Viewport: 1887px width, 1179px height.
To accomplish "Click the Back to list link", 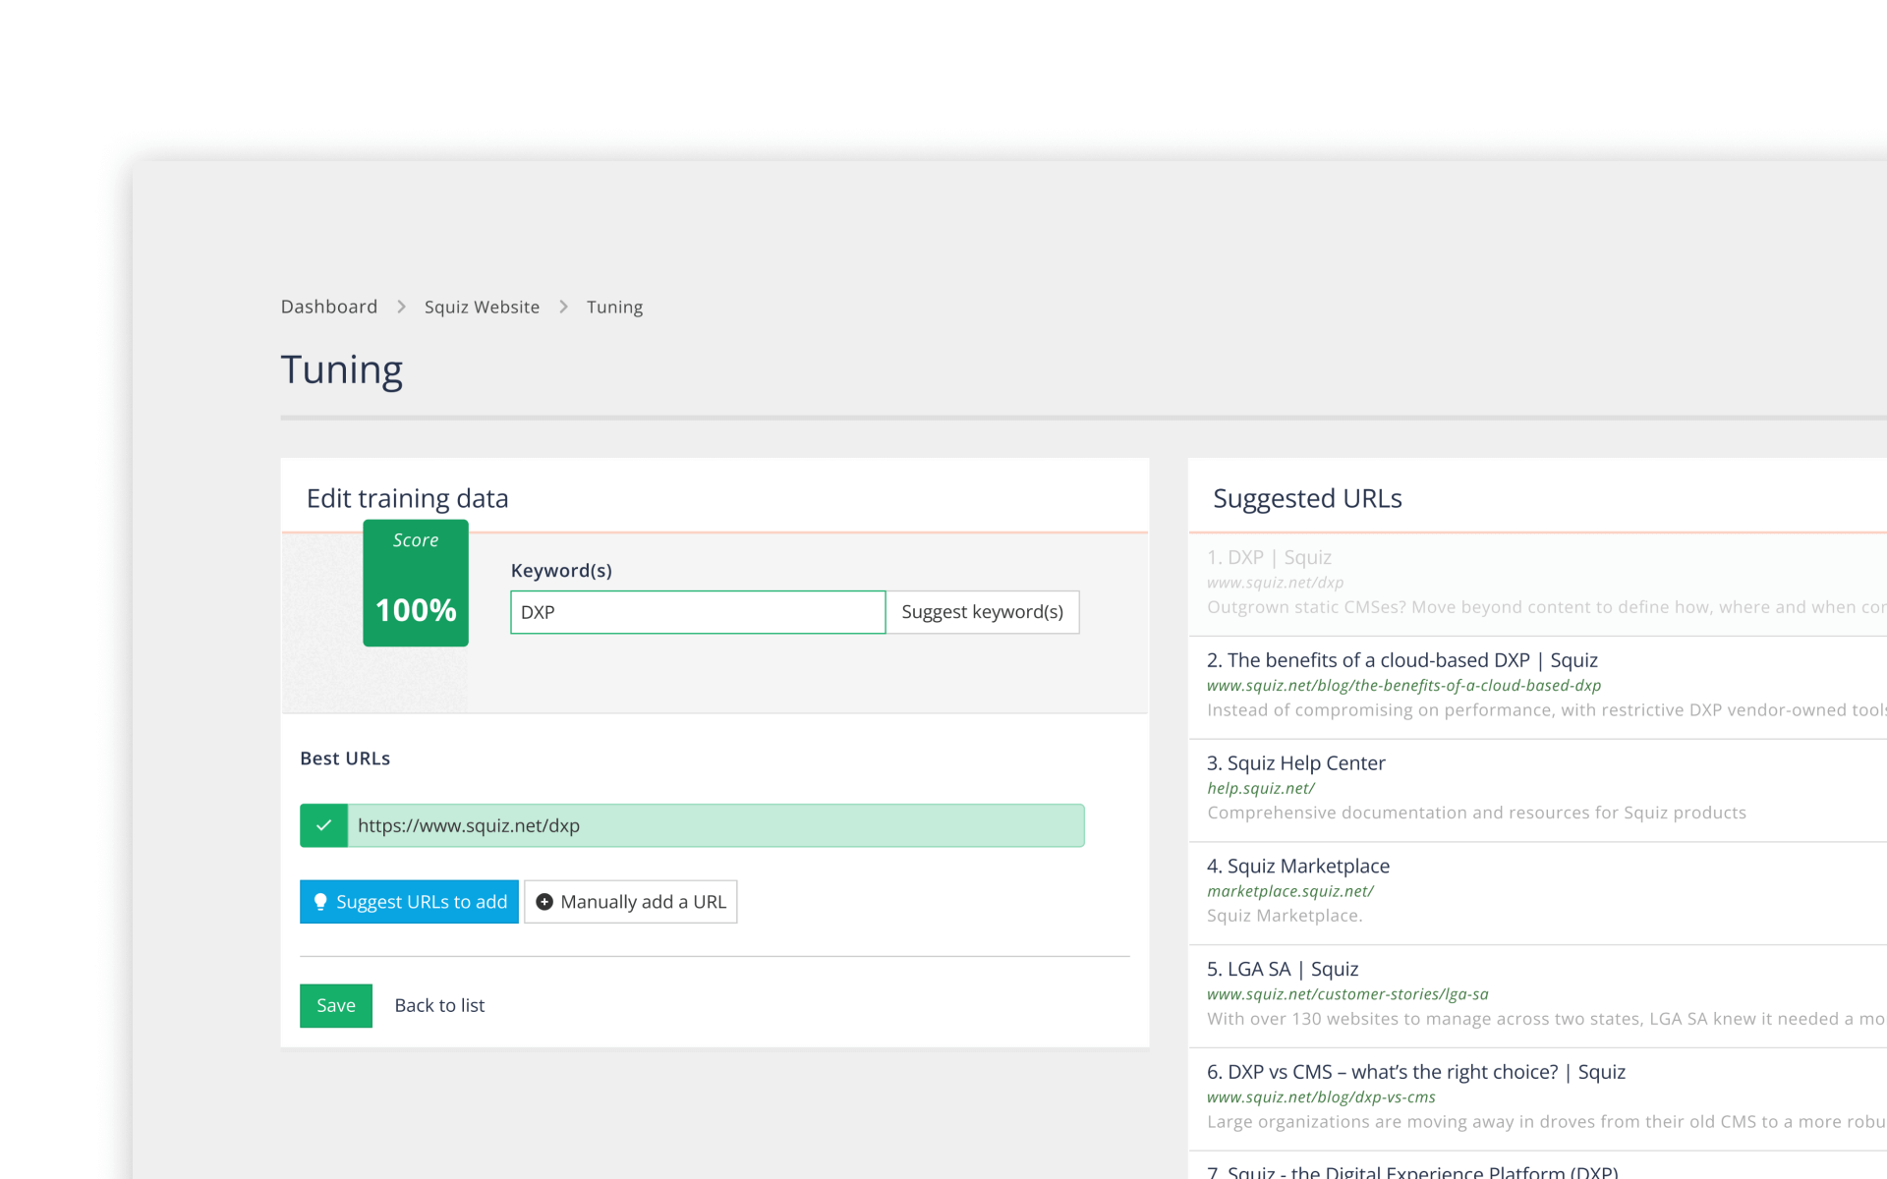I will [x=439, y=1005].
